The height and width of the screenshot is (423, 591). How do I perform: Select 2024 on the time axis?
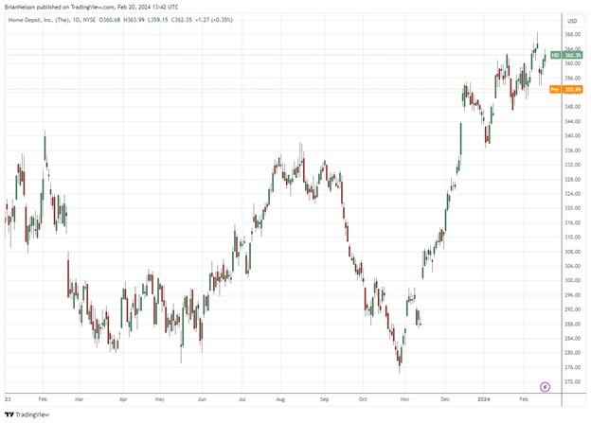(x=484, y=399)
